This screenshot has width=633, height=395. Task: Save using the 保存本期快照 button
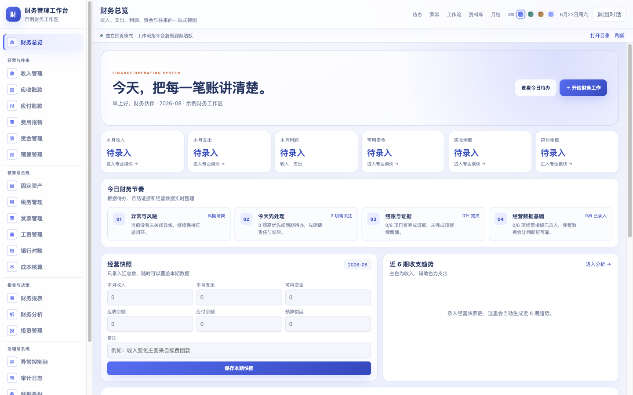(x=239, y=368)
